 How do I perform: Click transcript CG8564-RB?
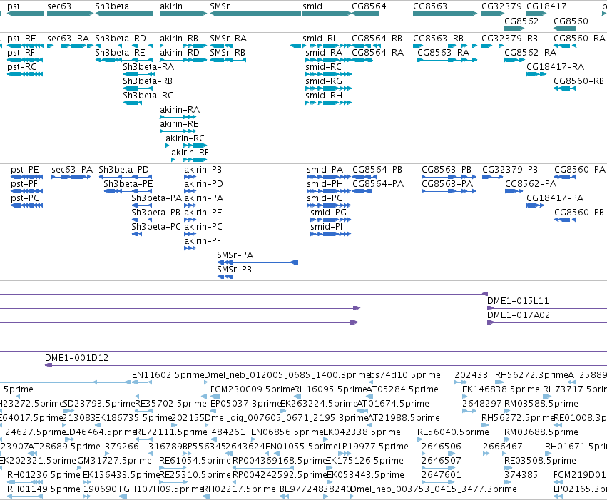pos(377,39)
